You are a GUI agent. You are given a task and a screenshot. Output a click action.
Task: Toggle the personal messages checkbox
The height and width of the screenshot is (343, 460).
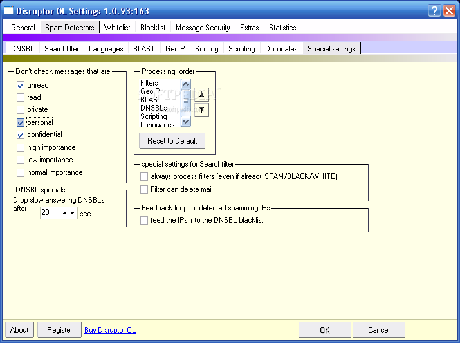(21, 123)
